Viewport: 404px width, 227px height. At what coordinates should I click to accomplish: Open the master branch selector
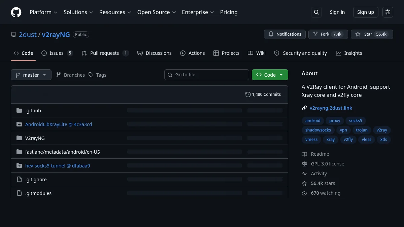pos(31,75)
